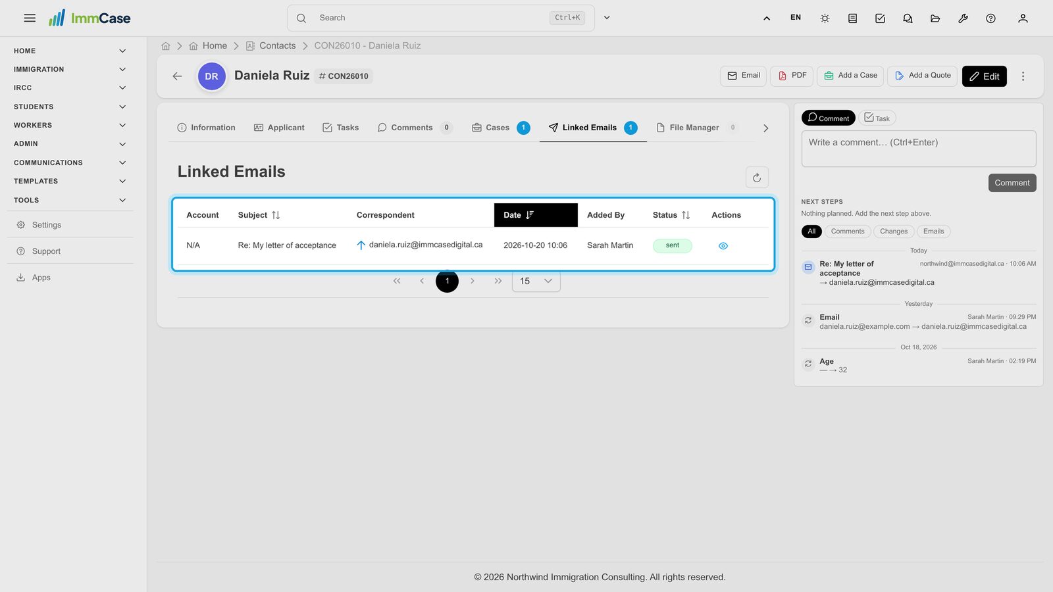Filter activity by Emails
Screen dimensions: 1053x592
[933, 232]
